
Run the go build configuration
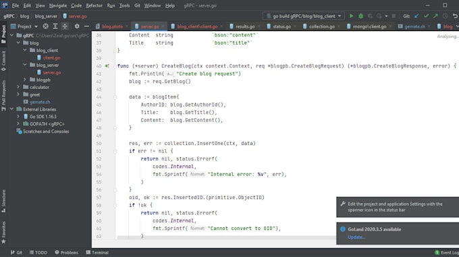pyautogui.click(x=351, y=16)
